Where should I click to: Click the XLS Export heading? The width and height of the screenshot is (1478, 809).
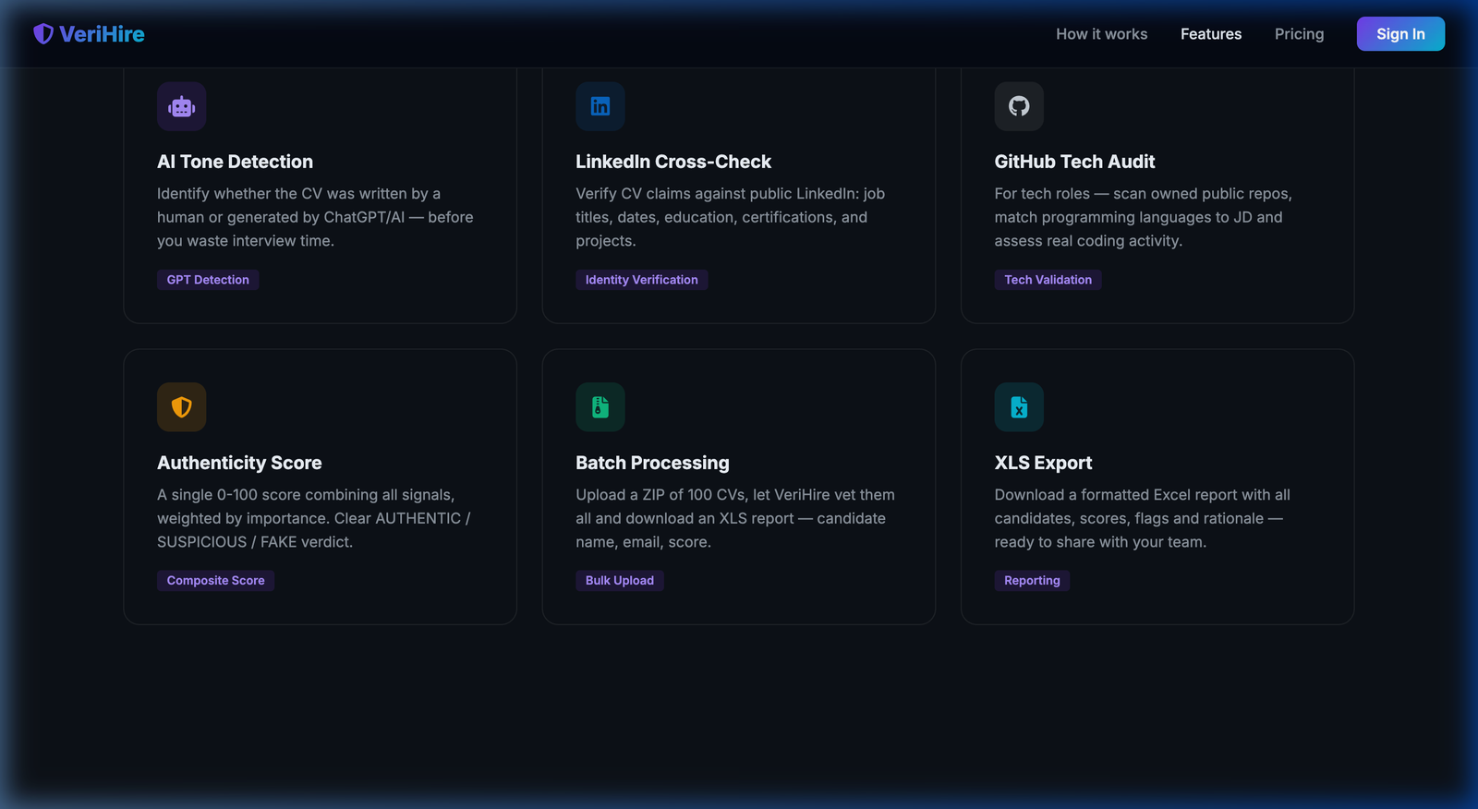pos(1043,463)
